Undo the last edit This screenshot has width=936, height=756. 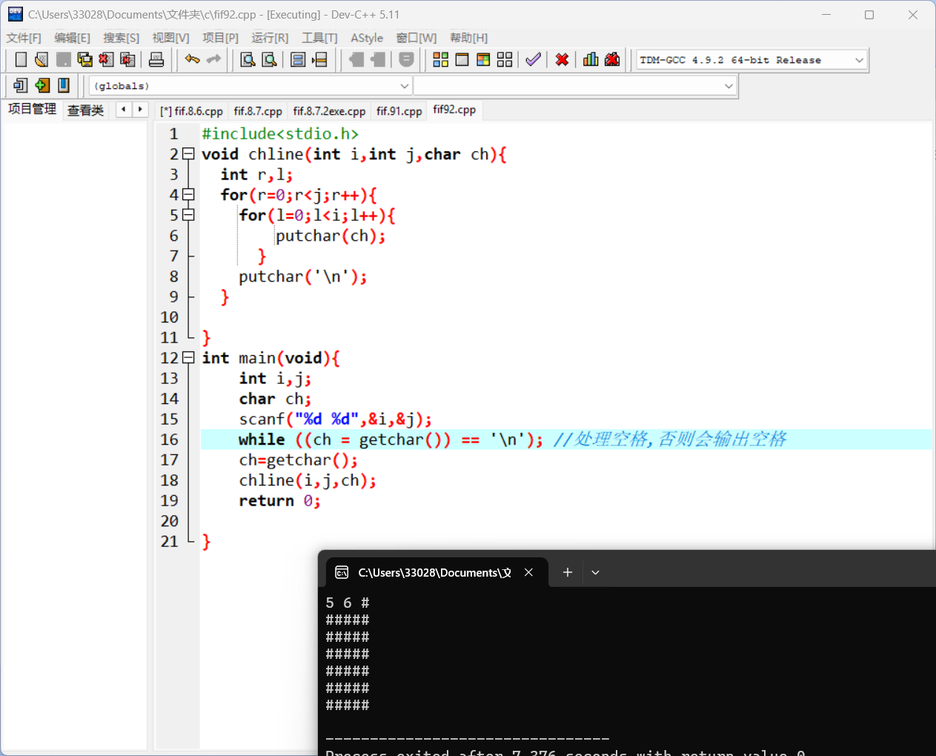pos(193,60)
